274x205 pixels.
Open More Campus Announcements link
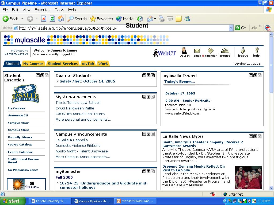[x=83, y=157]
